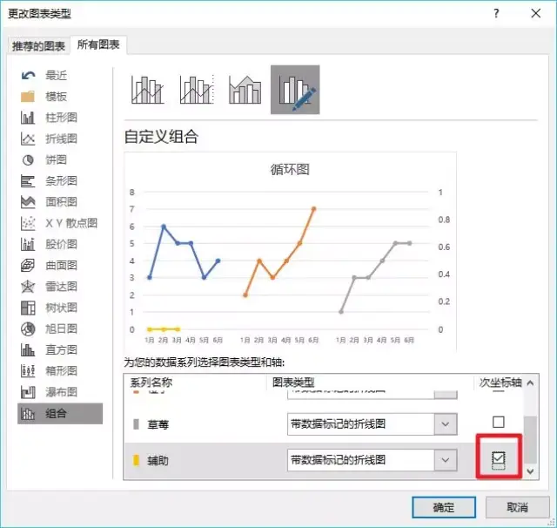Switch to 推荐的图表 tab

tap(38, 46)
